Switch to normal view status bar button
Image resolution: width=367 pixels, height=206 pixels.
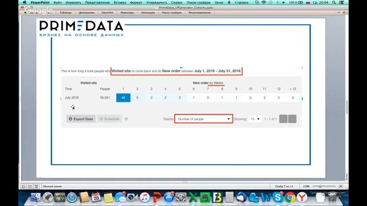[24, 187]
